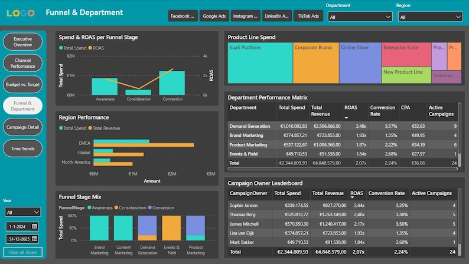Click Global Total Revenue bar
Viewport: 469px width, 264px height.
pyautogui.click(x=119, y=154)
